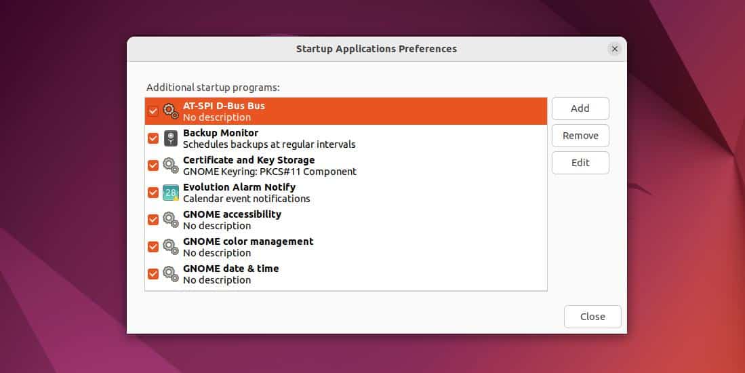Click Certificate and Key Storage gear icon

click(171, 165)
